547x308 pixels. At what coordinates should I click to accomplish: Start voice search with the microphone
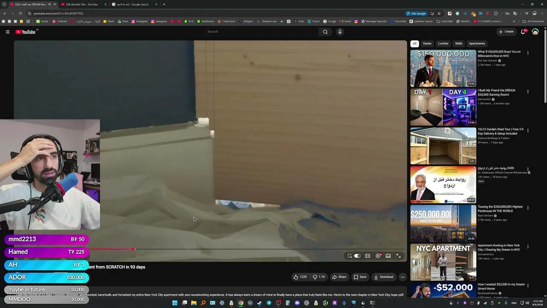[x=340, y=32]
